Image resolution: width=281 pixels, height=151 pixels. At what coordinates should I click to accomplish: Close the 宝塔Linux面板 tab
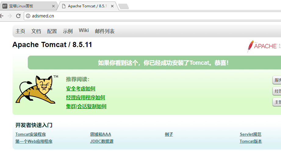(53, 6)
